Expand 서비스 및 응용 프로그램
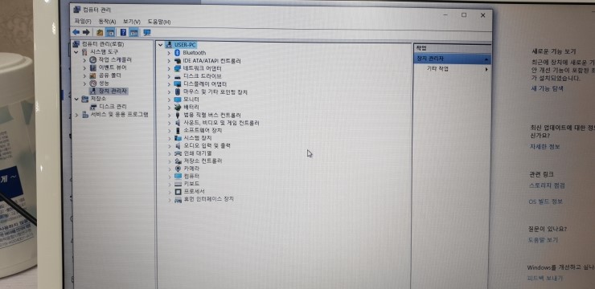 tap(76, 115)
